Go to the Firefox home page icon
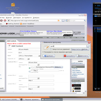101x101 pixels. [x=5, y=20]
